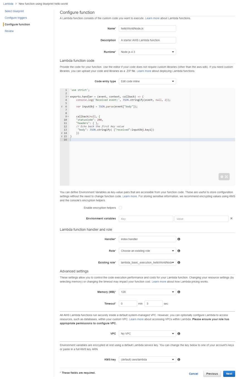Viewport: 241px width, 380px height.
Task: Open the KMS key dropdown
Action: (x=147, y=359)
